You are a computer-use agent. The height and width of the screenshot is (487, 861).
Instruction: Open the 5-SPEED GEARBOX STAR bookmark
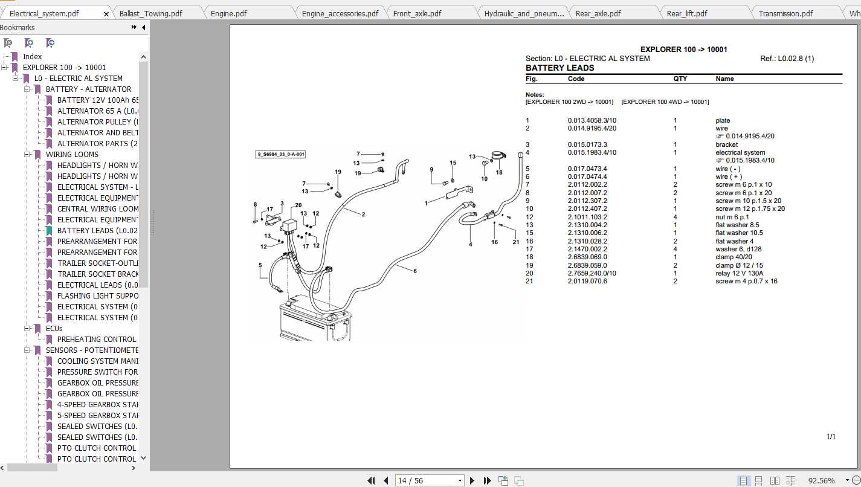coord(98,416)
